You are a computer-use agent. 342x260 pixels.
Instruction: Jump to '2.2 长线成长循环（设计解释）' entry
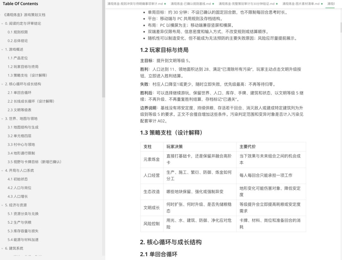(x=31, y=101)
